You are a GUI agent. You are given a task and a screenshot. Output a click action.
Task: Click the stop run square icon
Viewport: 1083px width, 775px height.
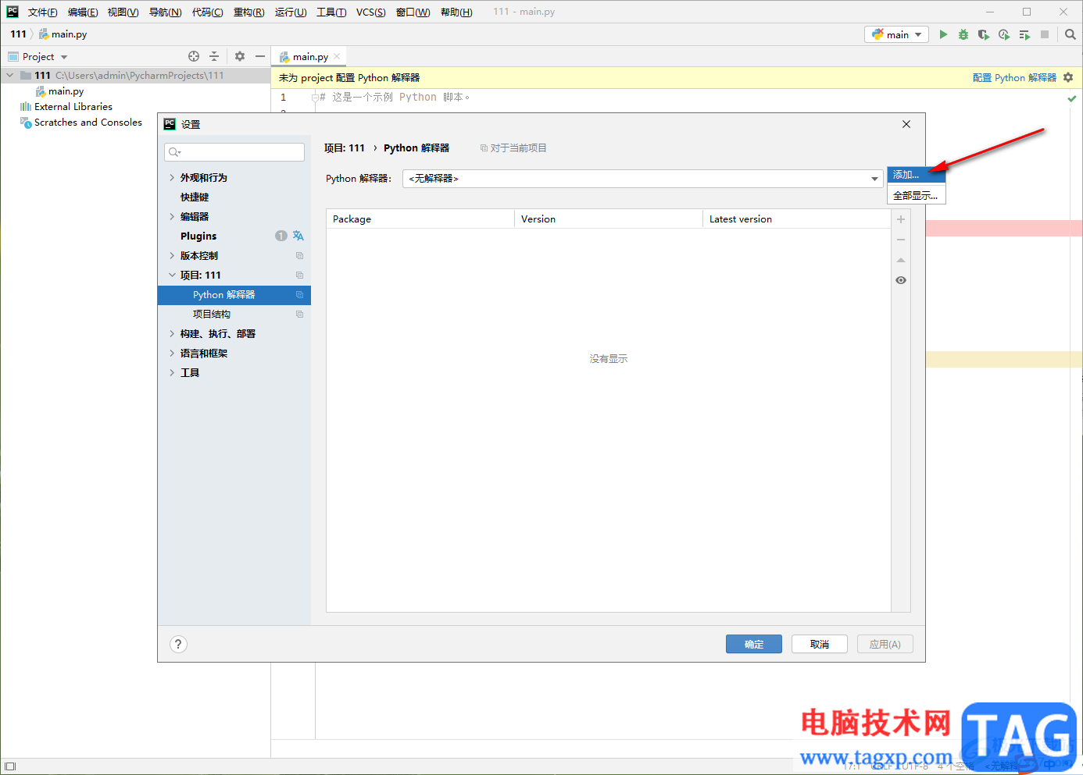pyautogui.click(x=1045, y=34)
